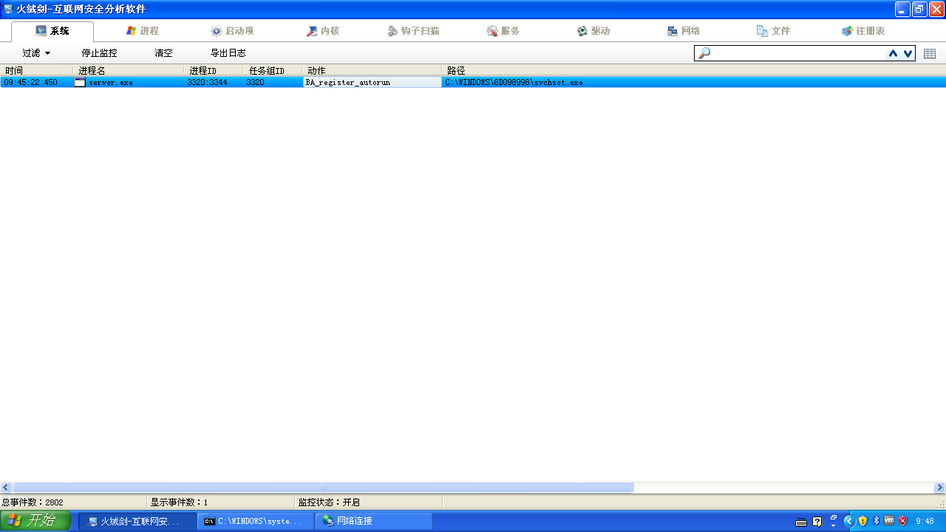Click the Bluetooth tray icon
Viewport: 946px width, 532px height.
[877, 522]
